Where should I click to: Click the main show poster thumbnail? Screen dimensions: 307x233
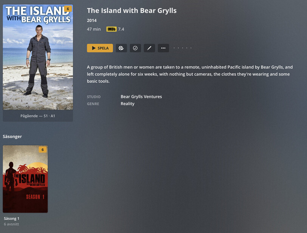(38, 57)
